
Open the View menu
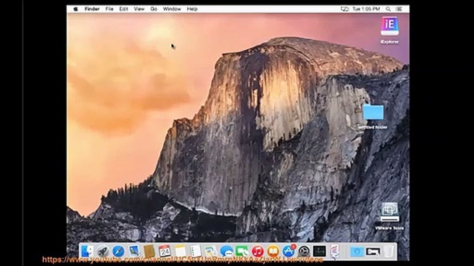pyautogui.click(x=139, y=9)
